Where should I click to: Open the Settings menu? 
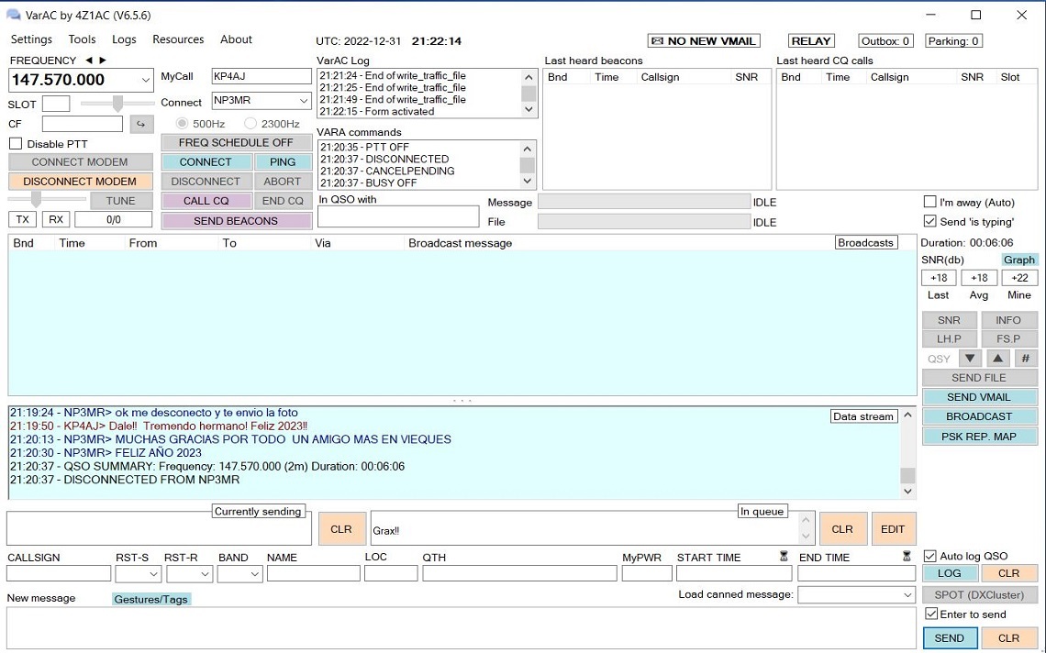31,39
